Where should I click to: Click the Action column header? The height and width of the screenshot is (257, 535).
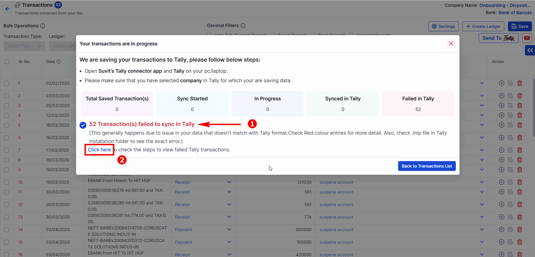tap(498, 62)
